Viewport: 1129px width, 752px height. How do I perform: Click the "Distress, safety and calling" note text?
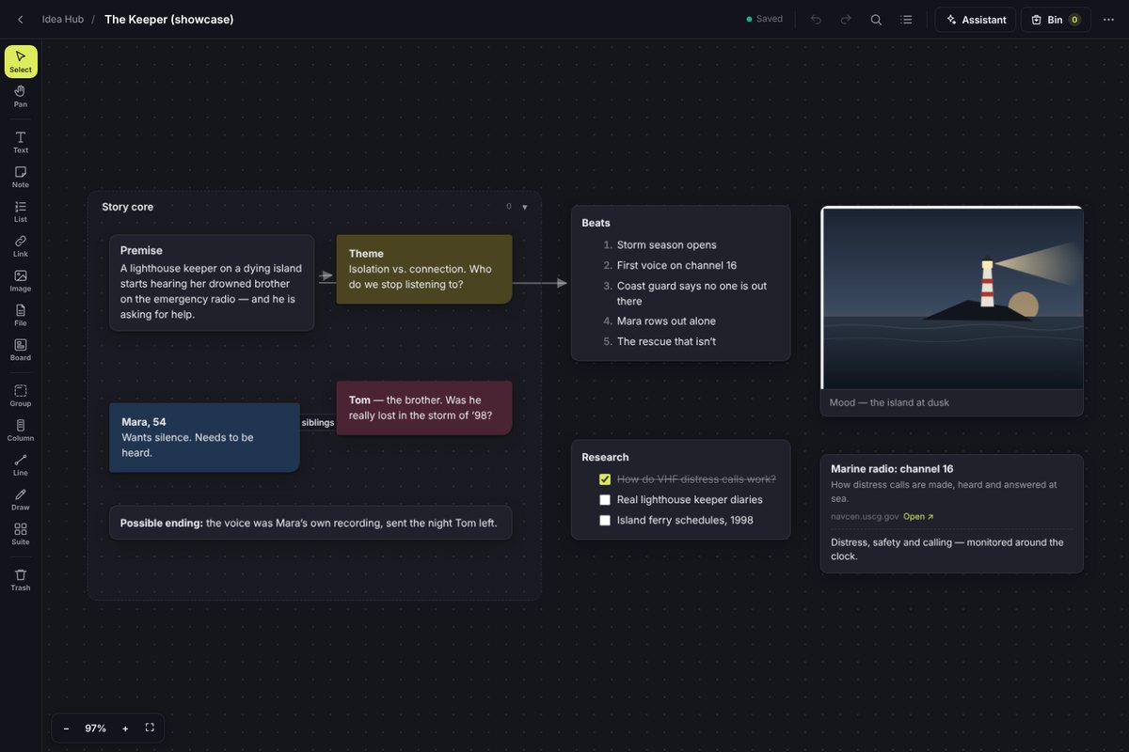[947, 549]
